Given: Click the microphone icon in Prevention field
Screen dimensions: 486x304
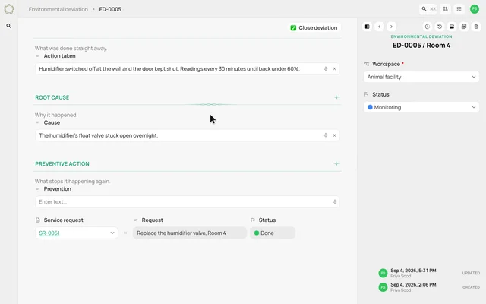Looking at the screenshot, I should point(335,201).
